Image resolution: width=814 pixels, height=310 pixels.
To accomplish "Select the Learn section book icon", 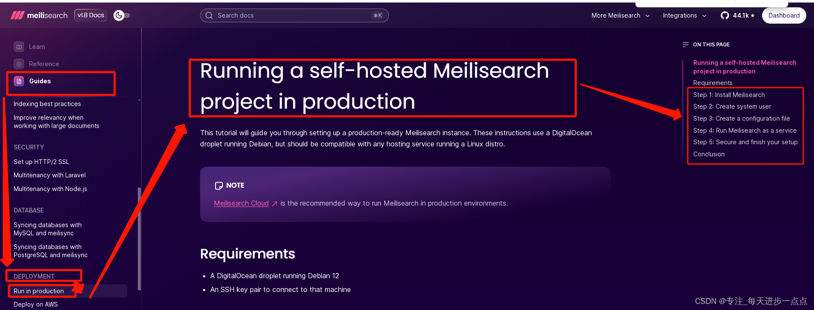I will coord(18,46).
